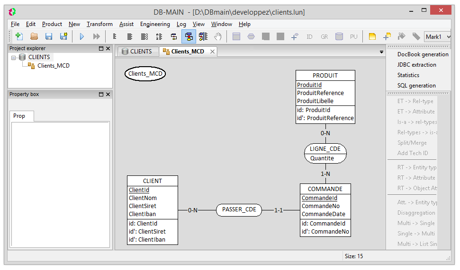
Task: Select the LIGNE_CDE relationship name
Action: (325, 149)
